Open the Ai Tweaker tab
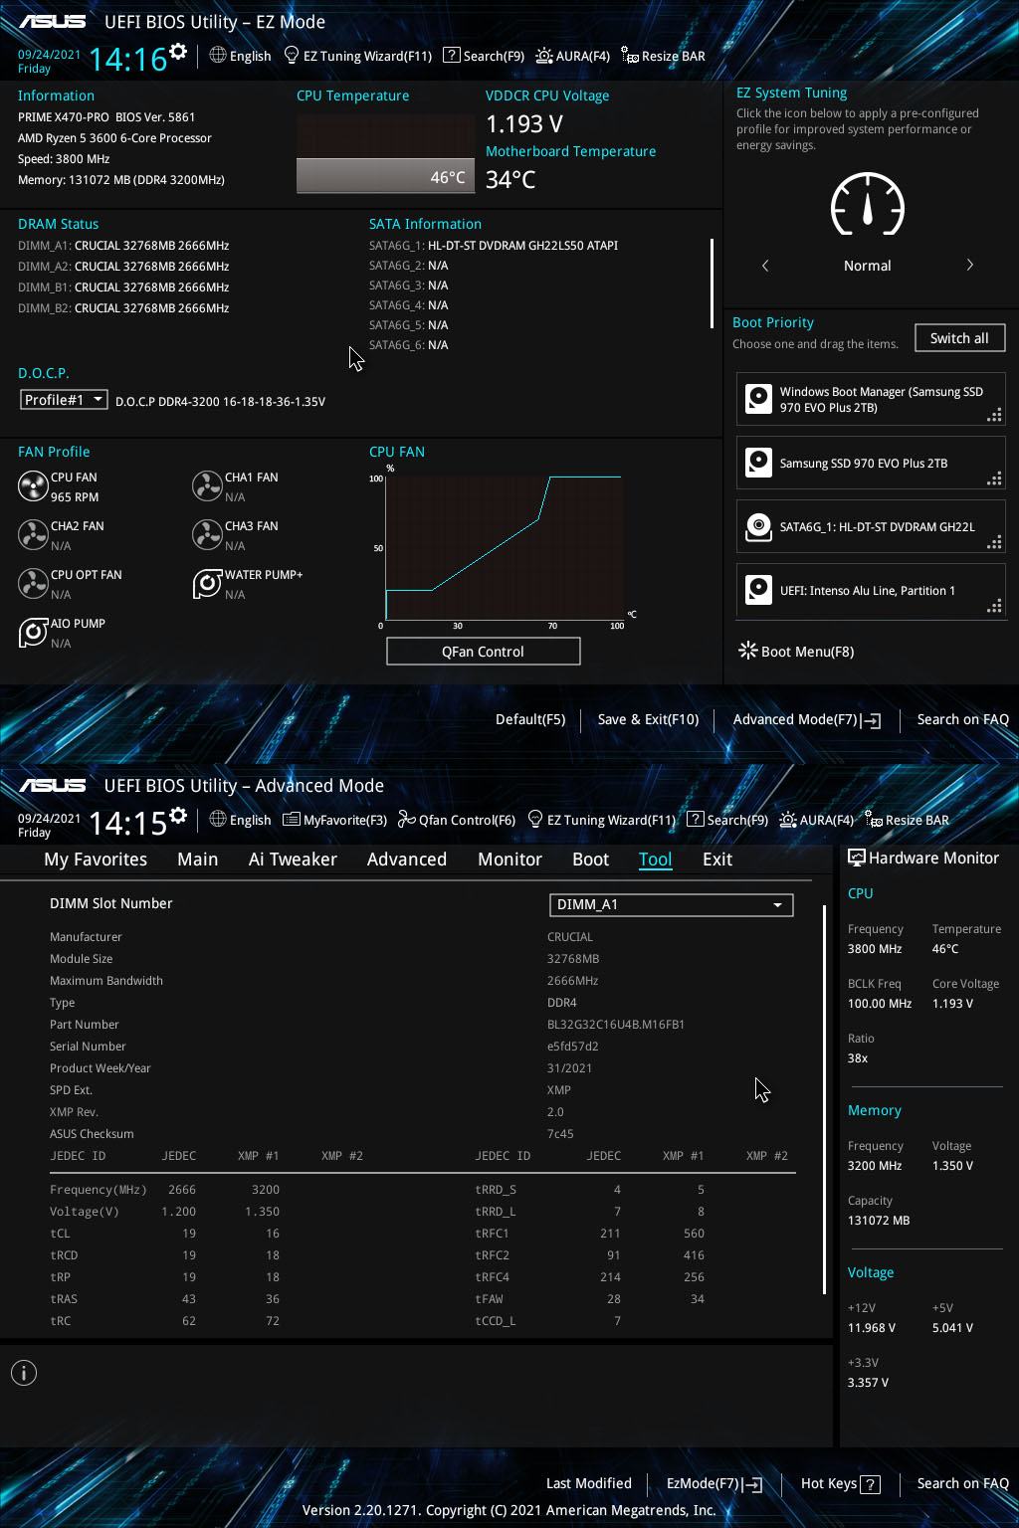Screen dimensions: 1019x1528 tap(293, 859)
